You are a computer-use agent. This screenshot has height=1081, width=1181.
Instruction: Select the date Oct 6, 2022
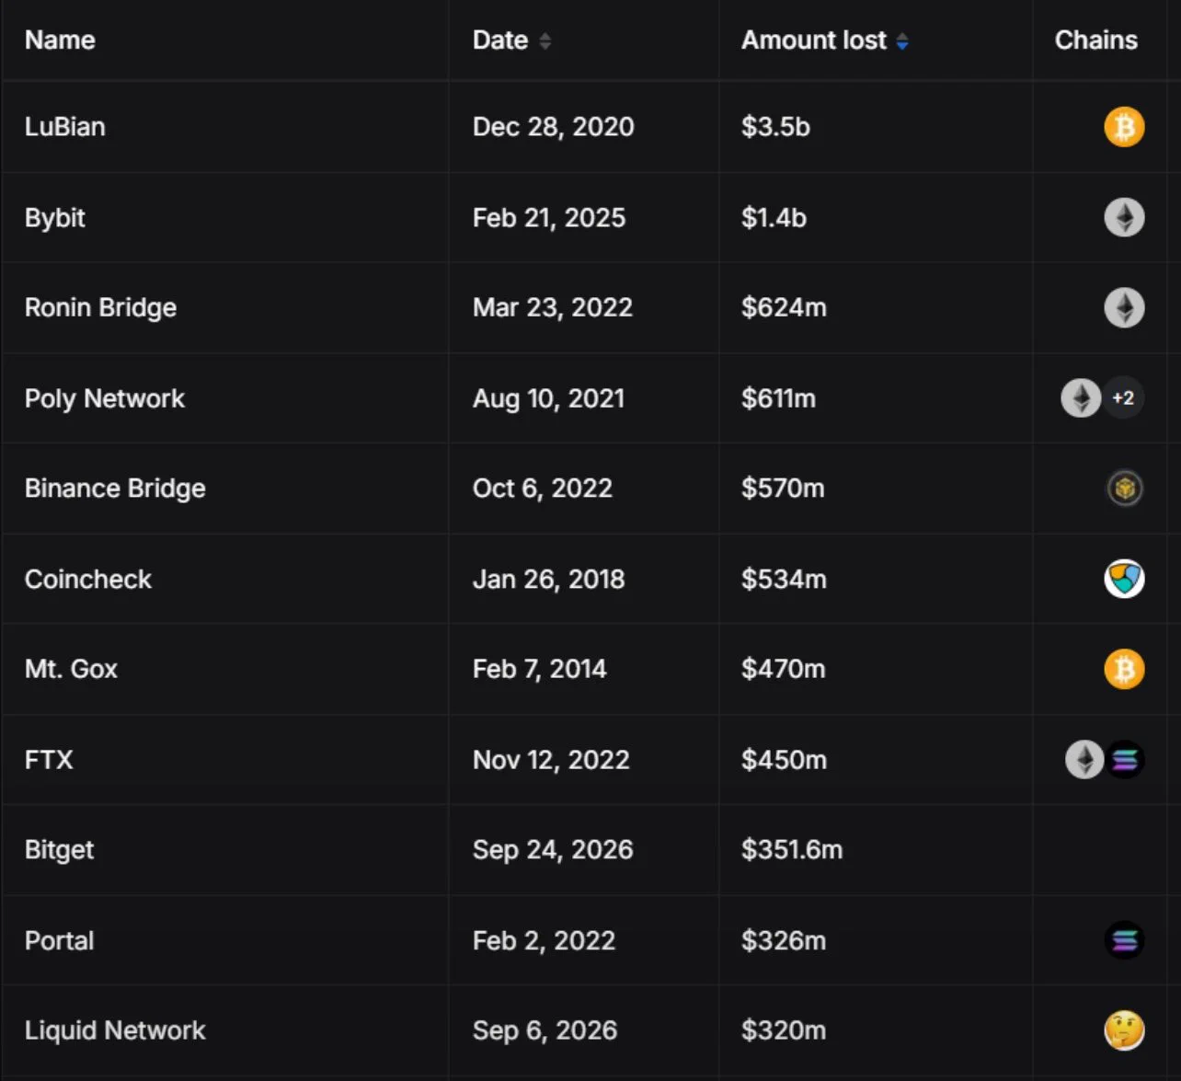(x=543, y=489)
